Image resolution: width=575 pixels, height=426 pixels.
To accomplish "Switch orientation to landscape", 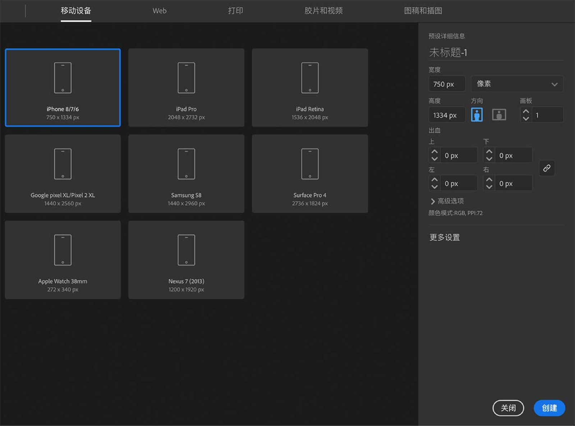I will [x=499, y=115].
